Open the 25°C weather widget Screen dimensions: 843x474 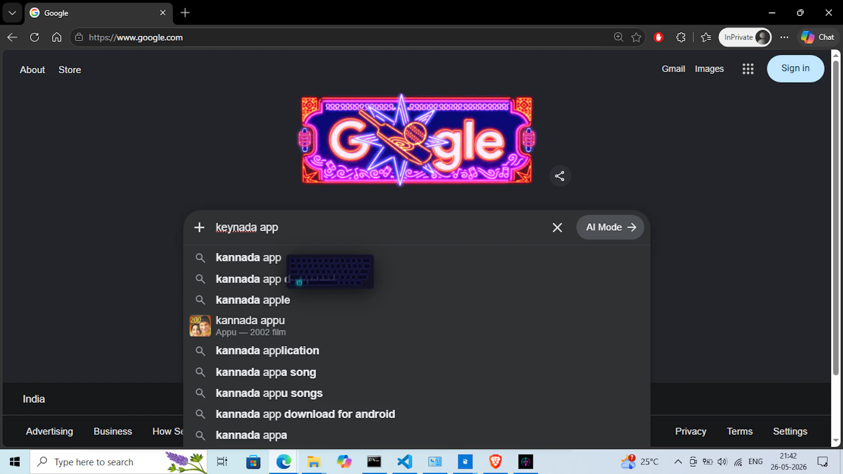pos(640,462)
